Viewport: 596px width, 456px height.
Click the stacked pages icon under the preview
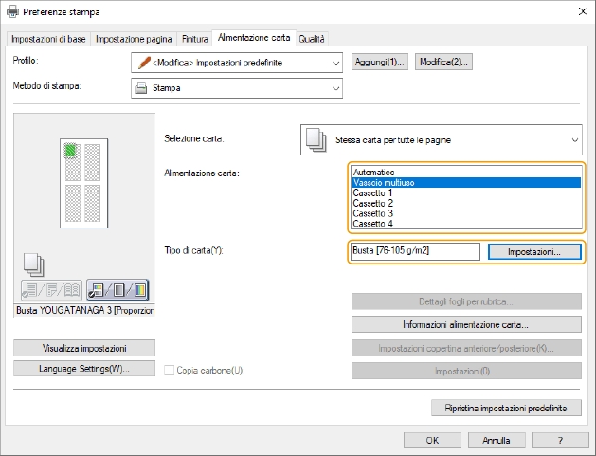coord(32,264)
